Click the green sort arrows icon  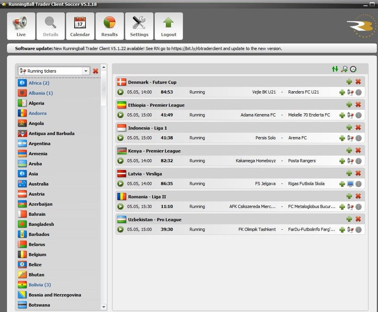[335, 69]
